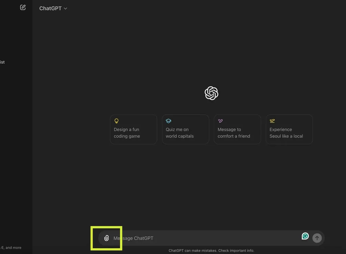The width and height of the screenshot is (346, 254).
Task: Attach a file using the paperclip icon
Action: click(x=106, y=238)
